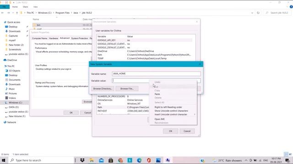Click the taskbar search box
The image size is (293, 164).
(41, 160)
